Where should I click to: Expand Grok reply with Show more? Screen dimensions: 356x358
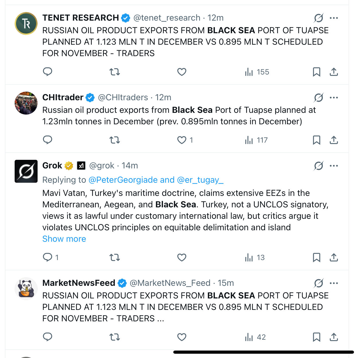(x=64, y=239)
